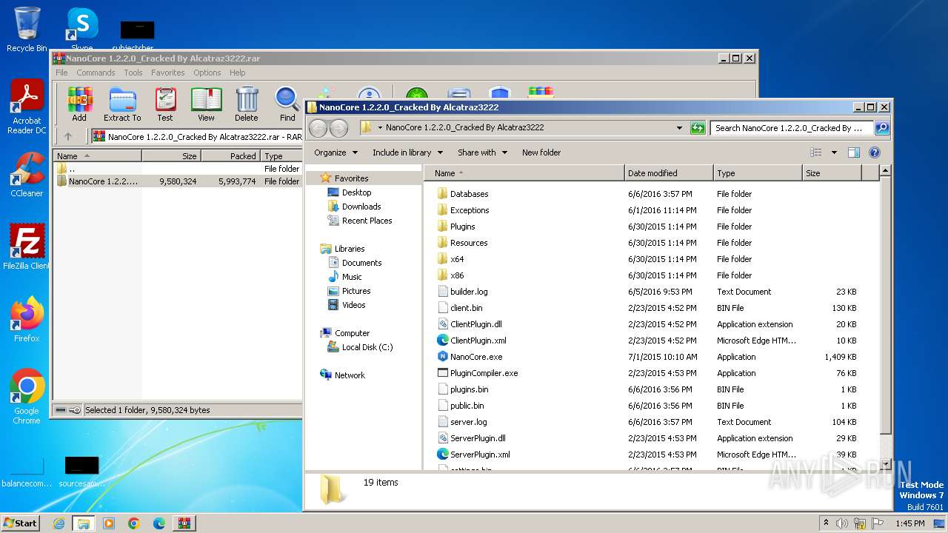Click the Explorer refresh button

[698, 128]
